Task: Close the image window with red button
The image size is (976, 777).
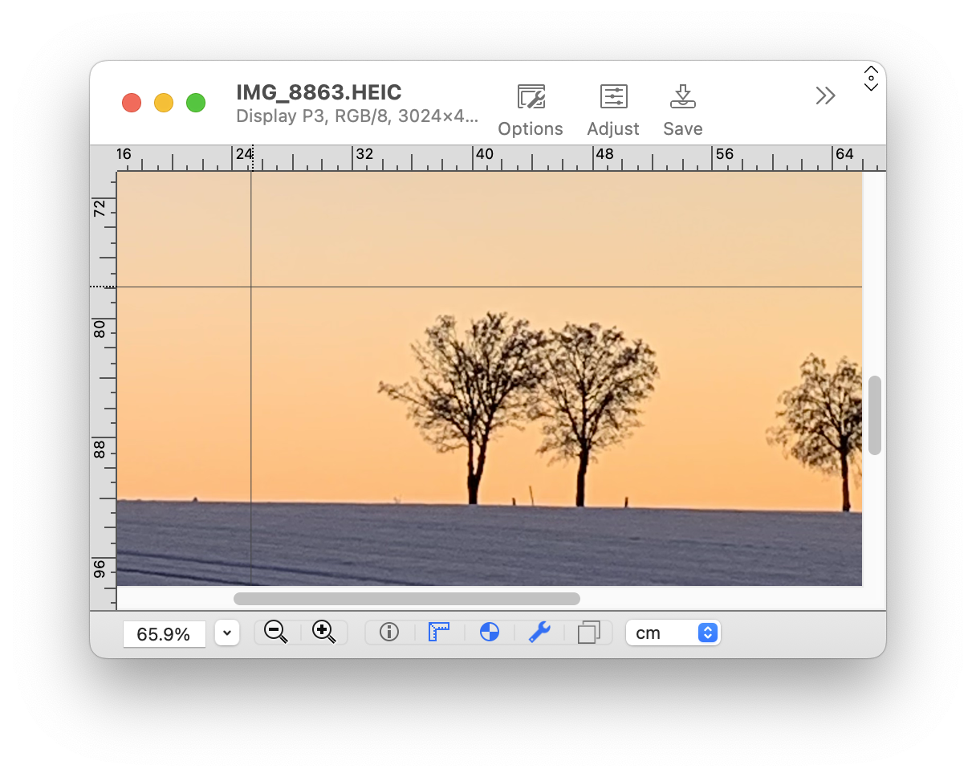Action: (x=132, y=103)
